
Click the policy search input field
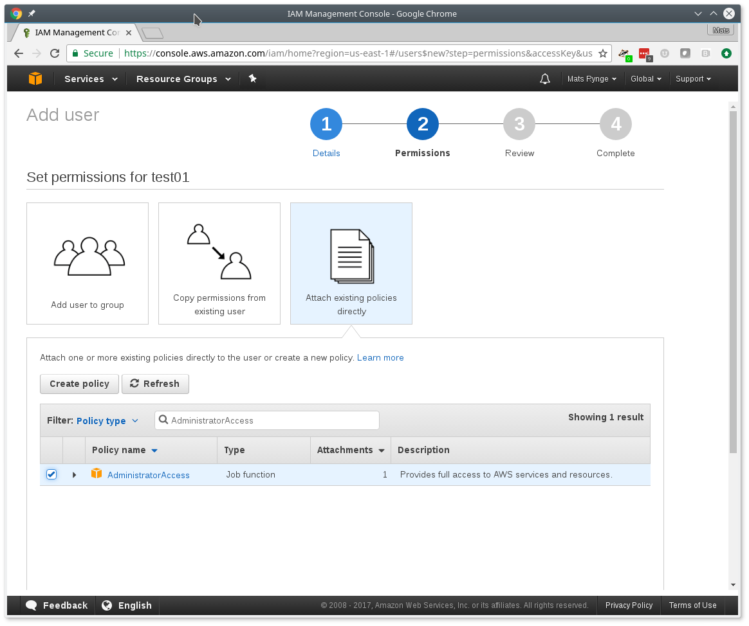tap(267, 420)
